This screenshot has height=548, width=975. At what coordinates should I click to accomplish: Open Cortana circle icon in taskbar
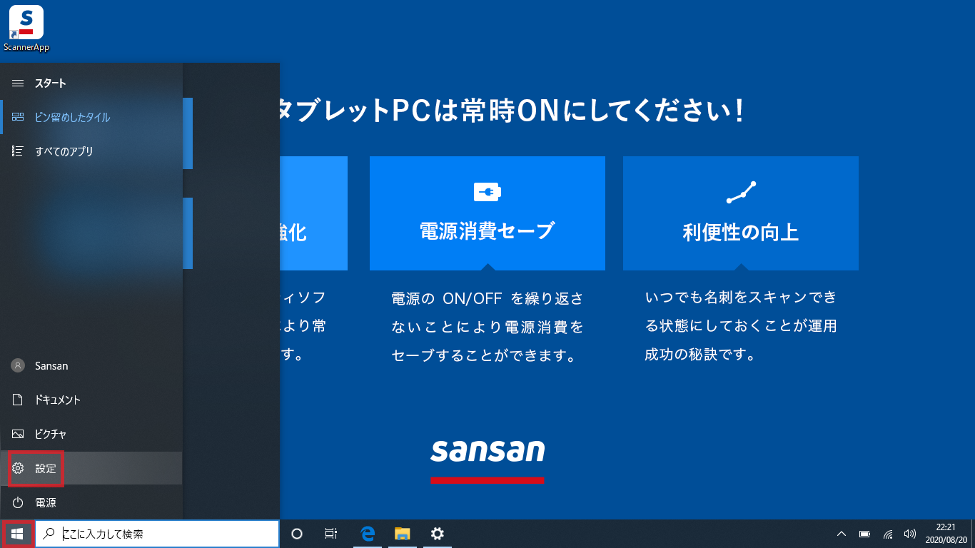(298, 534)
